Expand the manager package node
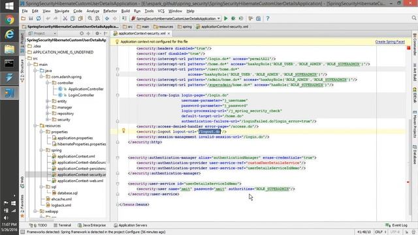The height and width of the screenshot is (235, 418). point(48,107)
